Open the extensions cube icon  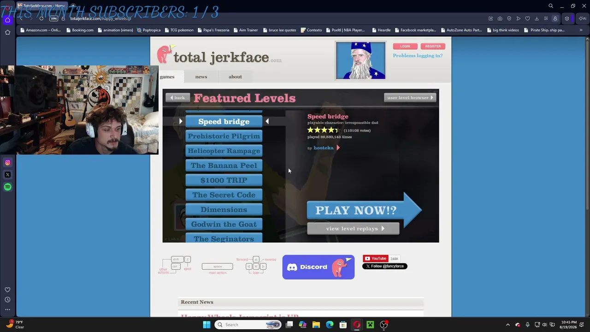click(x=567, y=18)
